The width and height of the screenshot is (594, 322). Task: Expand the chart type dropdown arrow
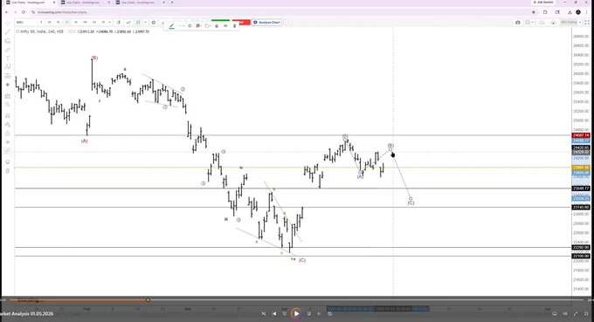coord(146,23)
